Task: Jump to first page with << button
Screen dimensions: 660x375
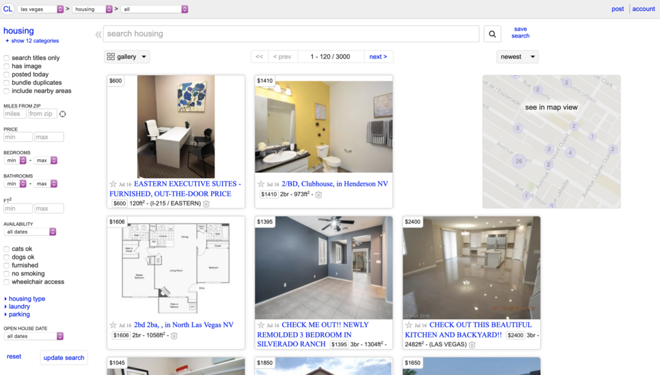Action: click(260, 57)
